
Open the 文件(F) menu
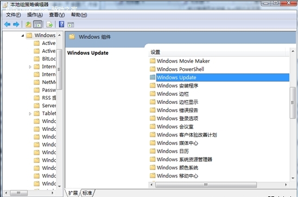pos(14,15)
